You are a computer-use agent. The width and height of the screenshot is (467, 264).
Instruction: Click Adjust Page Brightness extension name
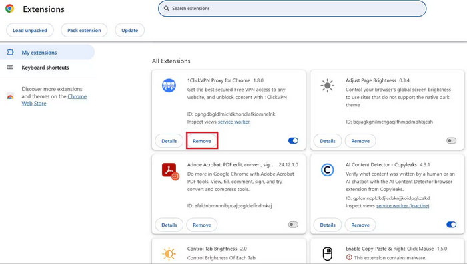(371, 80)
